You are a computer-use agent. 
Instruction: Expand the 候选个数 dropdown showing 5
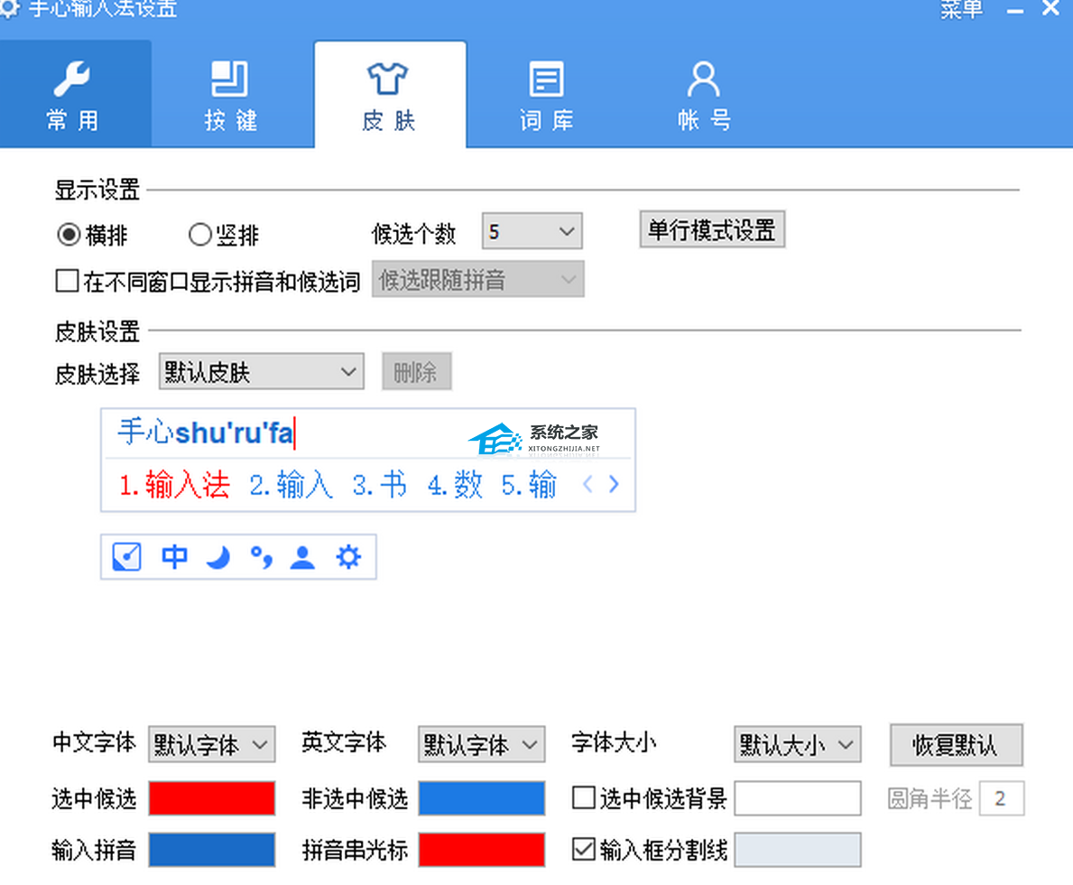pos(532,231)
